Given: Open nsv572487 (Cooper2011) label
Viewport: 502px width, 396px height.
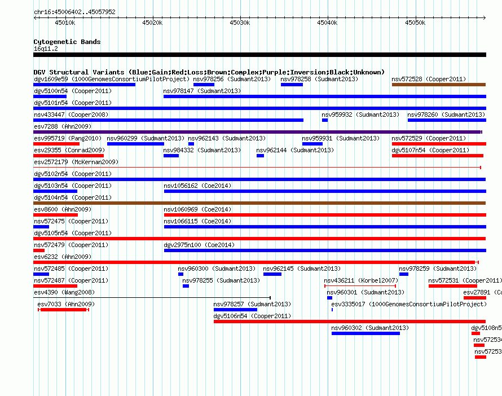Looking at the screenshot, I should click(71, 280).
